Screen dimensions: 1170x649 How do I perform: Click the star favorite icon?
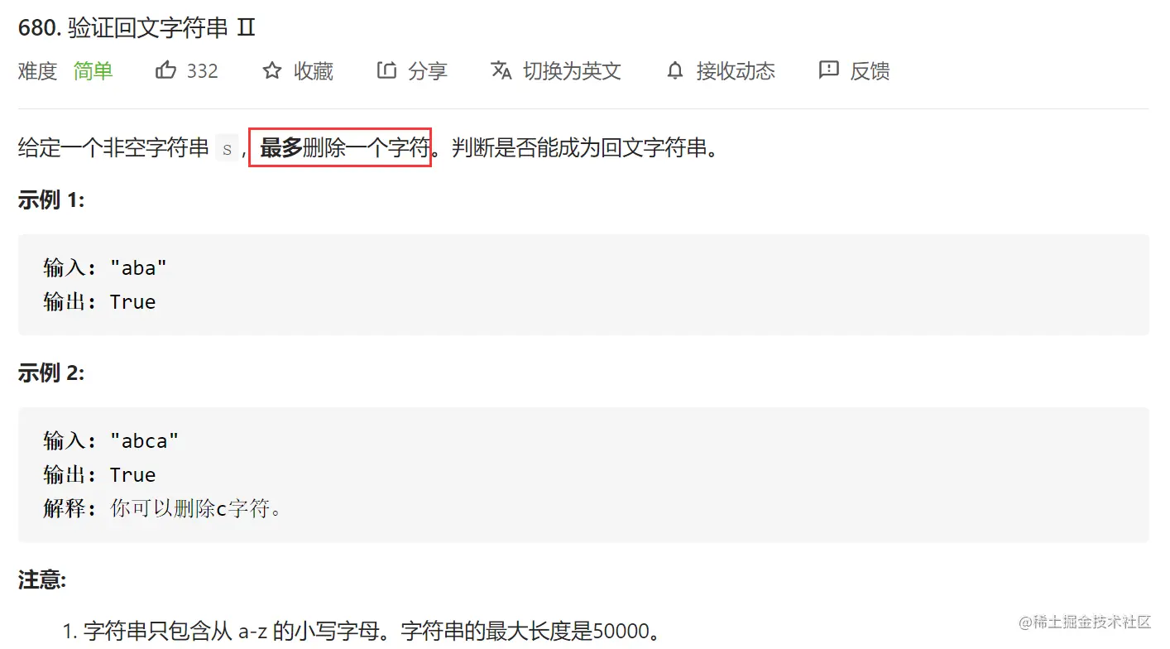[x=272, y=71]
